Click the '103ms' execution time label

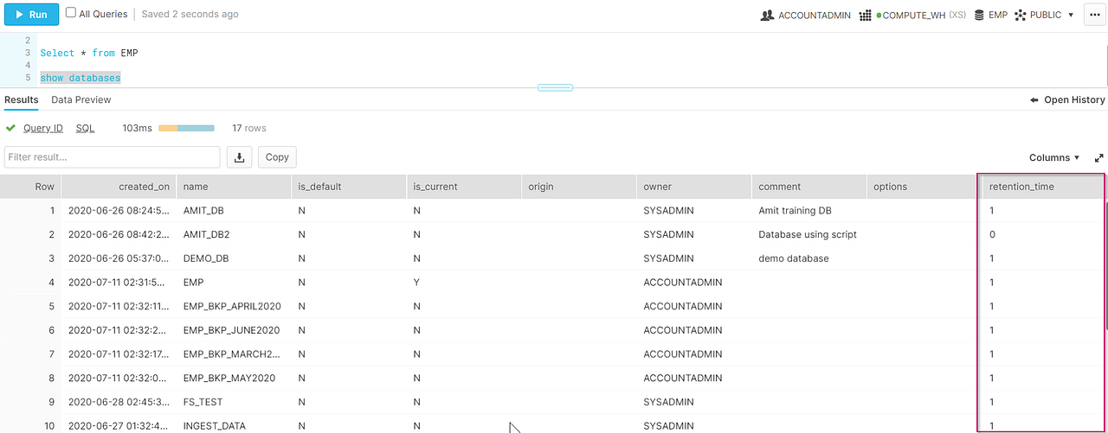coord(137,128)
